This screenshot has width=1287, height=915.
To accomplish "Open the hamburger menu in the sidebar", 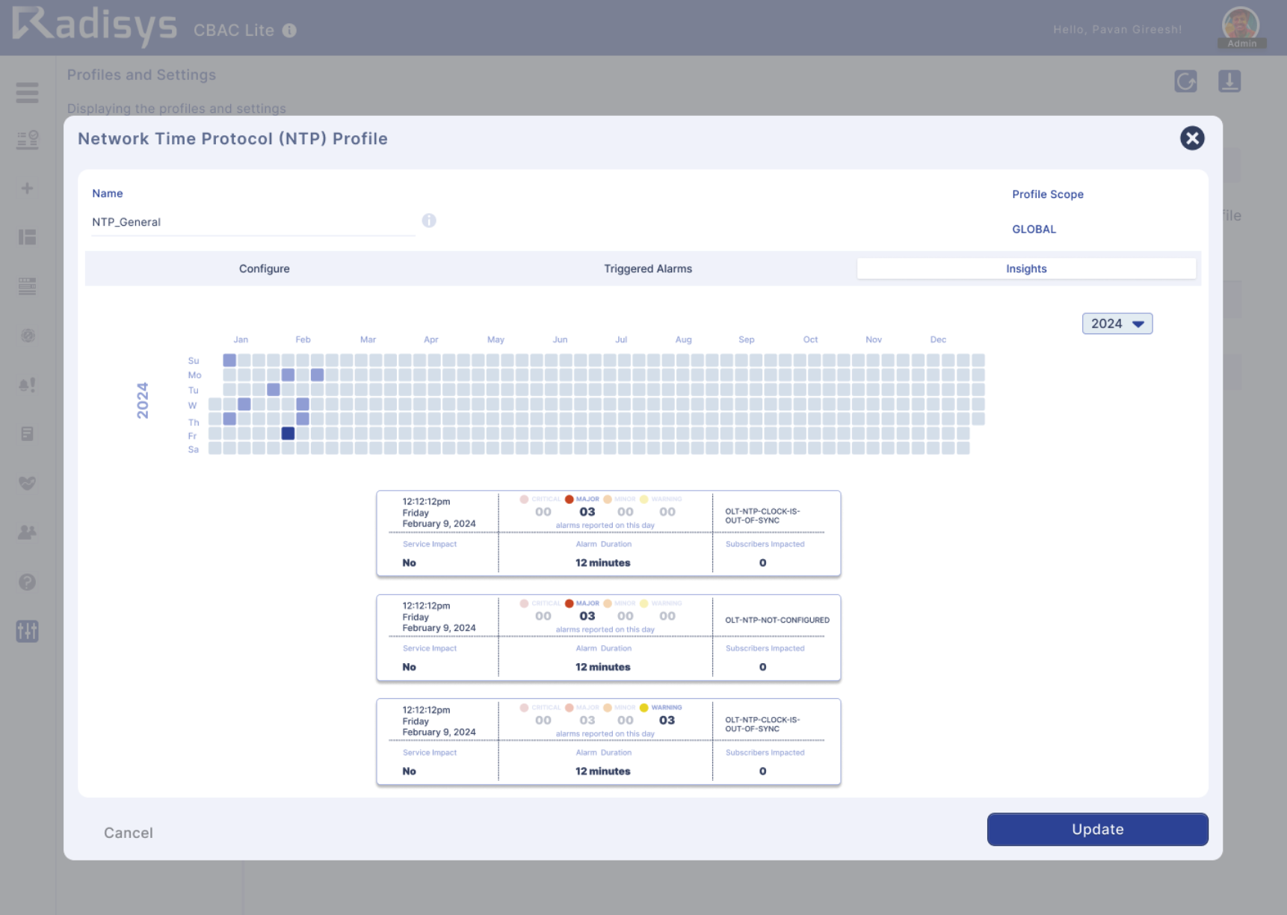I will pos(27,93).
